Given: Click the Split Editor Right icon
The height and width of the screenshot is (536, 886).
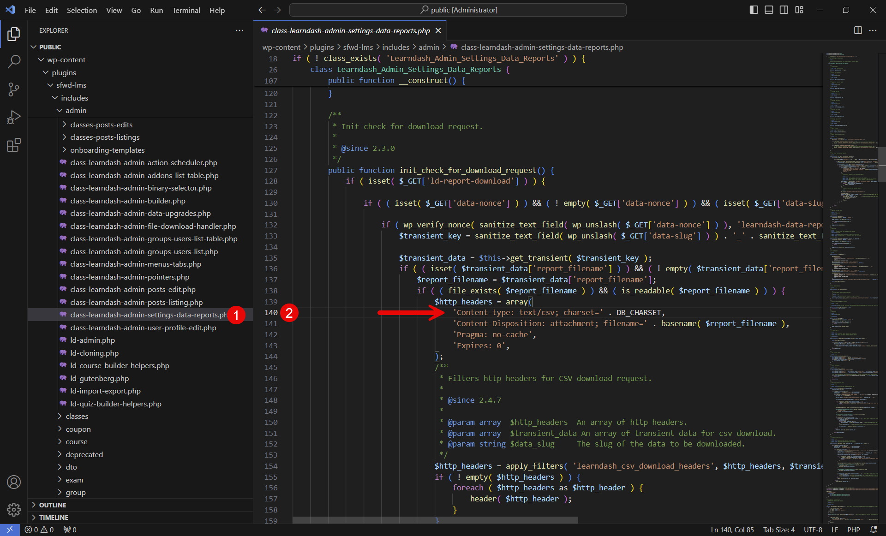Looking at the screenshot, I should pyautogui.click(x=858, y=30).
